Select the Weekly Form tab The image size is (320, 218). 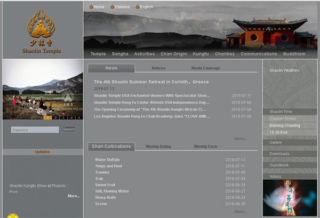coord(205,147)
